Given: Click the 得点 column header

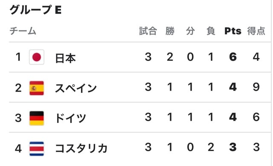Looking at the screenshot, I should [x=256, y=31].
